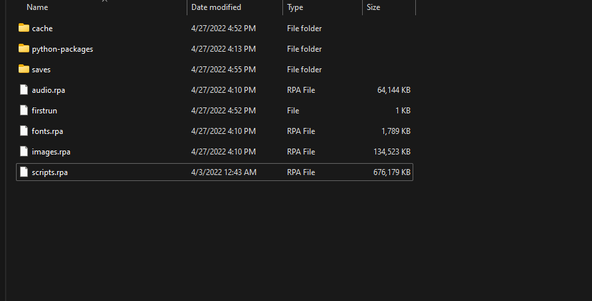Sort files by the Size column
Screen dimensions: 592x301
(x=373, y=7)
